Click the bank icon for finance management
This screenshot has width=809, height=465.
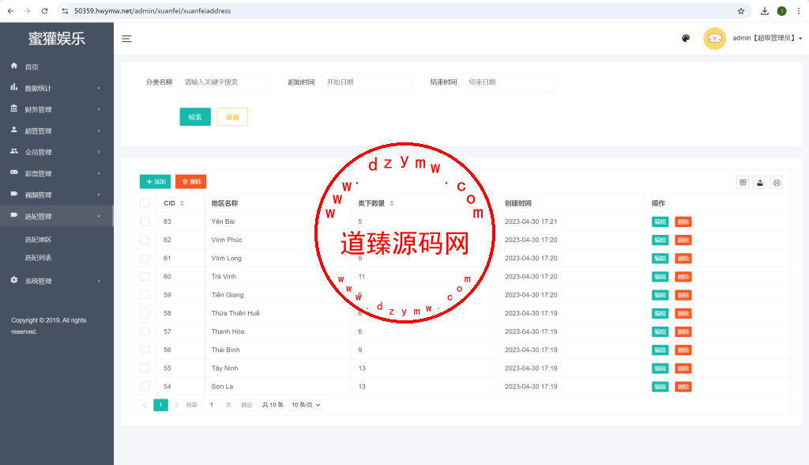tap(14, 108)
